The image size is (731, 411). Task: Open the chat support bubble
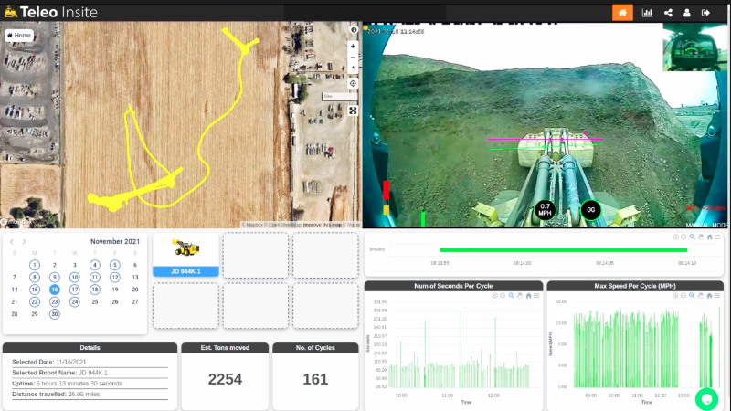[x=706, y=399]
